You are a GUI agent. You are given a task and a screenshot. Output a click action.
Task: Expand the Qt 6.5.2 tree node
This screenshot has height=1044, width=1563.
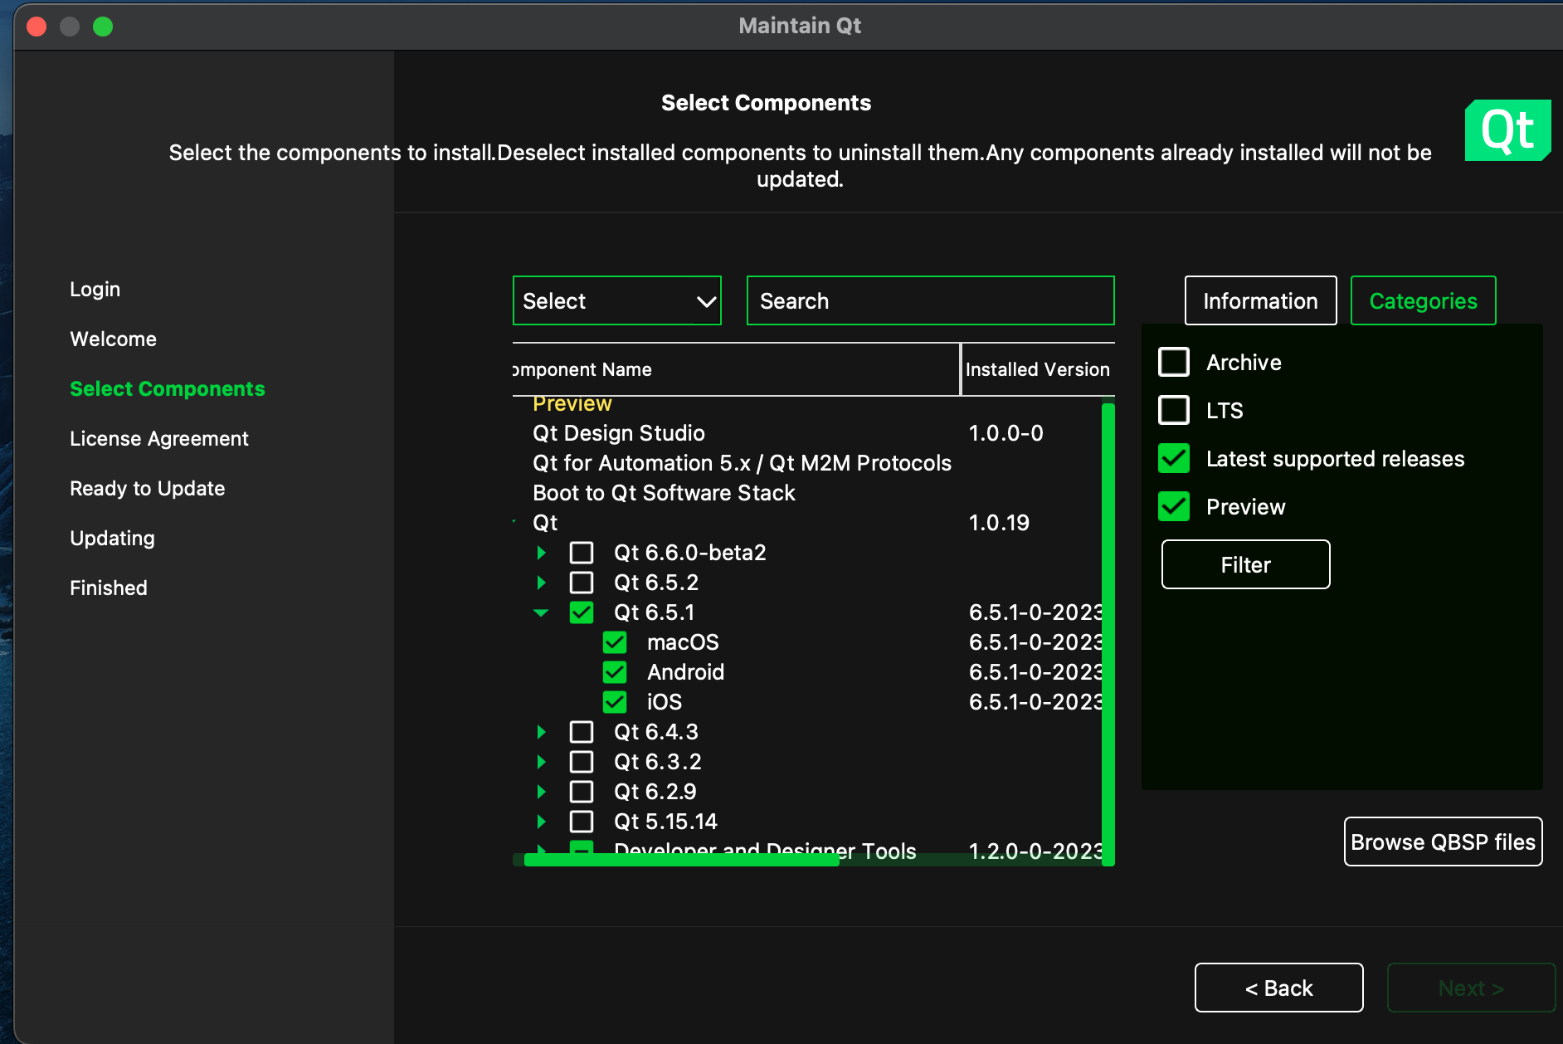541,583
